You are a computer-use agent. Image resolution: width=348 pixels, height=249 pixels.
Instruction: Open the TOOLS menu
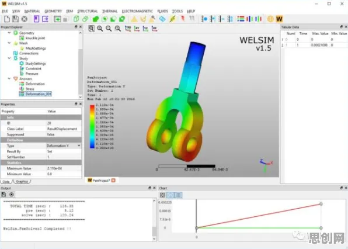click(178, 11)
